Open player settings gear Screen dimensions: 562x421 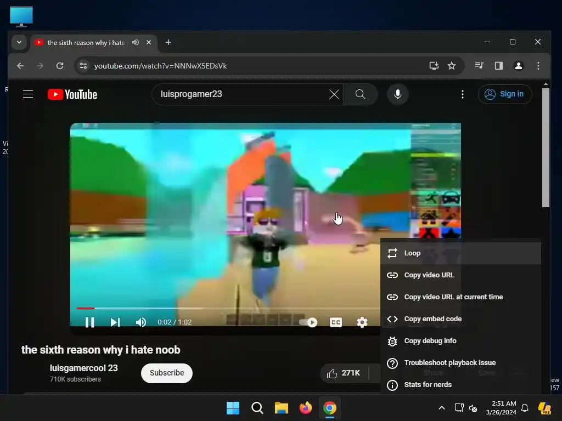click(x=362, y=322)
